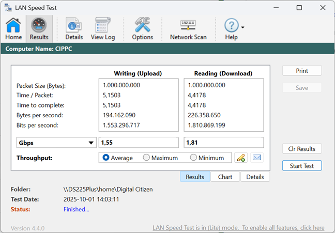
Task: Click the View Log icon
Action: 103,29
